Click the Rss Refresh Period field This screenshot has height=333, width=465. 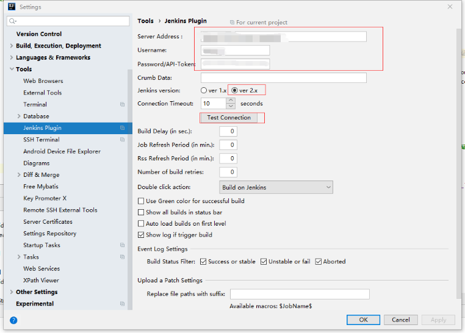tap(228, 159)
